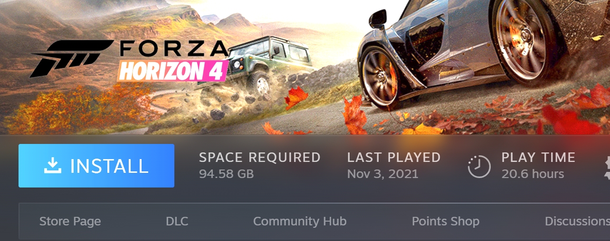This screenshot has height=241, width=610.
Task: Click the PLAY TIME heading
Action: [x=539, y=157]
